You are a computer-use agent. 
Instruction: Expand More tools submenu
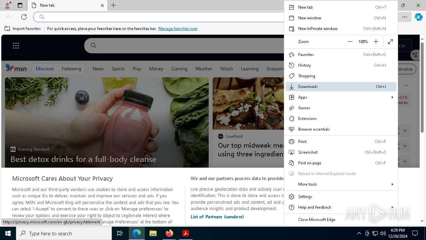(341, 184)
